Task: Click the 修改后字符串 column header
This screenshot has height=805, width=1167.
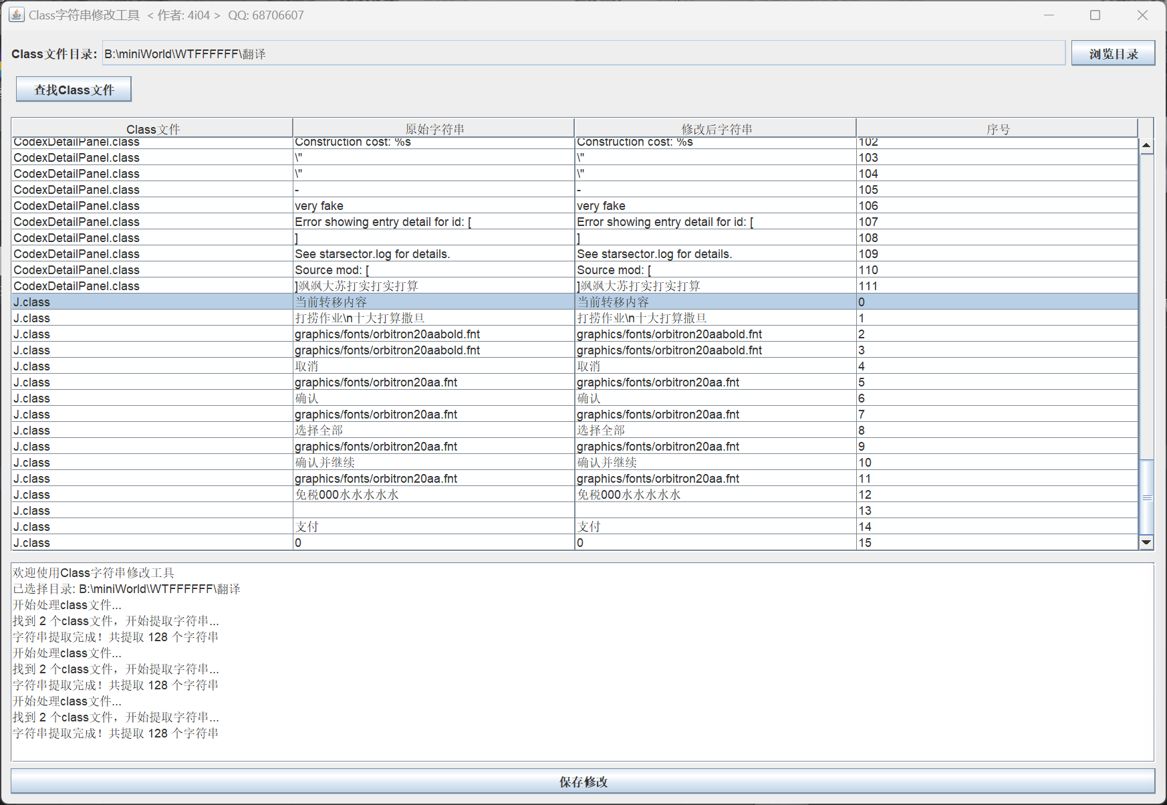Action: [x=715, y=128]
